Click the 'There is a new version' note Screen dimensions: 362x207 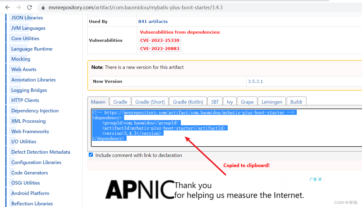pos(144,67)
